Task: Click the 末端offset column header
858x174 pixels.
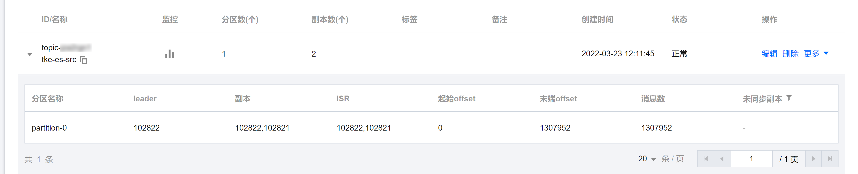Action: [x=558, y=98]
